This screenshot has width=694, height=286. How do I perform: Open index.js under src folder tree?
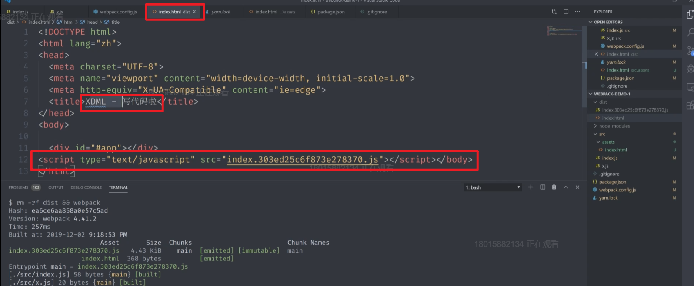point(634,158)
